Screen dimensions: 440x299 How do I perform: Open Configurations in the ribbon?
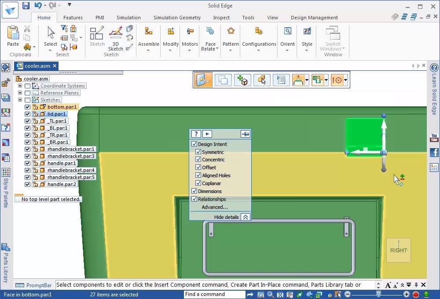tap(259, 31)
